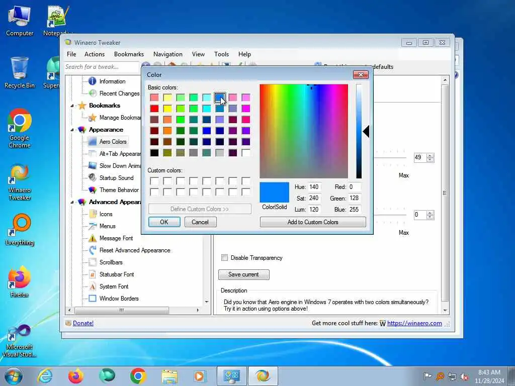
Task: Open the Information tree item icon
Action: pos(93,81)
